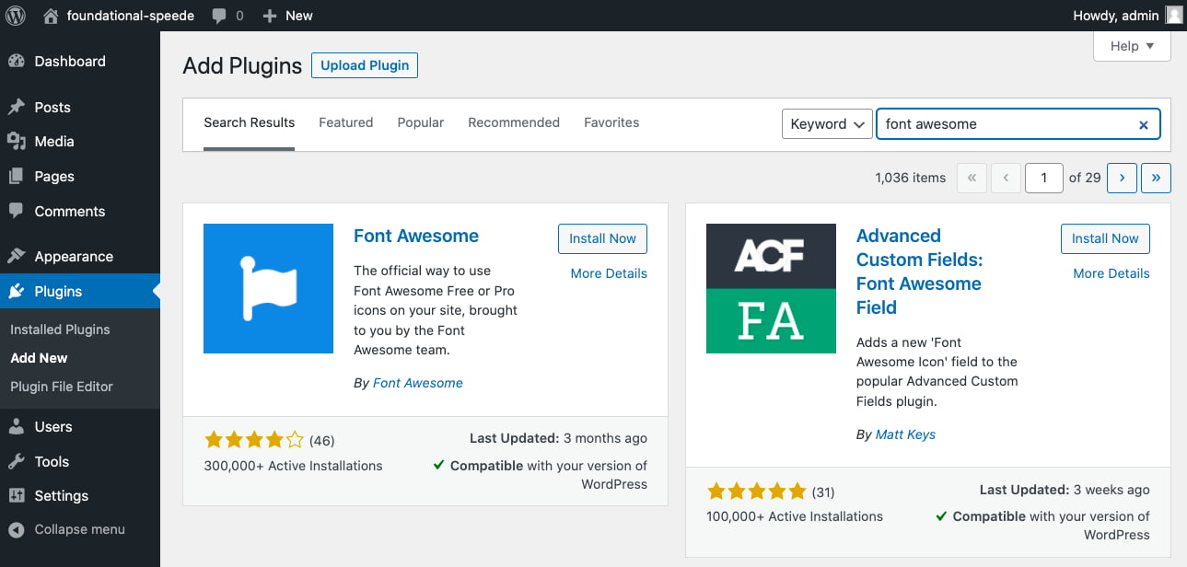
Task: Click the Tools wrench icon
Action: [17, 462]
